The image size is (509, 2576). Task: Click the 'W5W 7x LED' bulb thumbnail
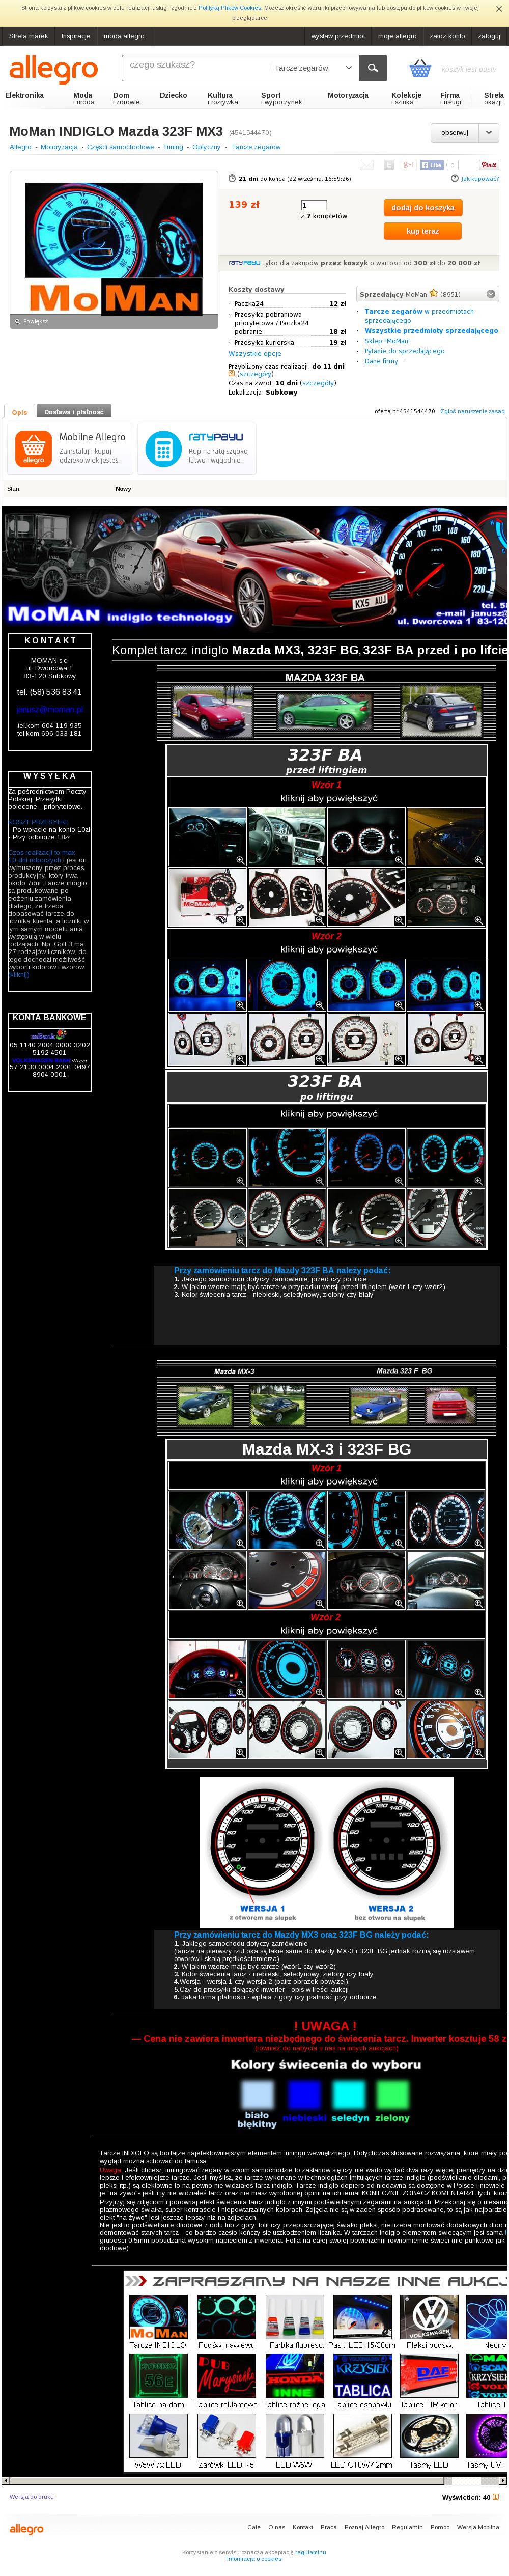tap(158, 2436)
